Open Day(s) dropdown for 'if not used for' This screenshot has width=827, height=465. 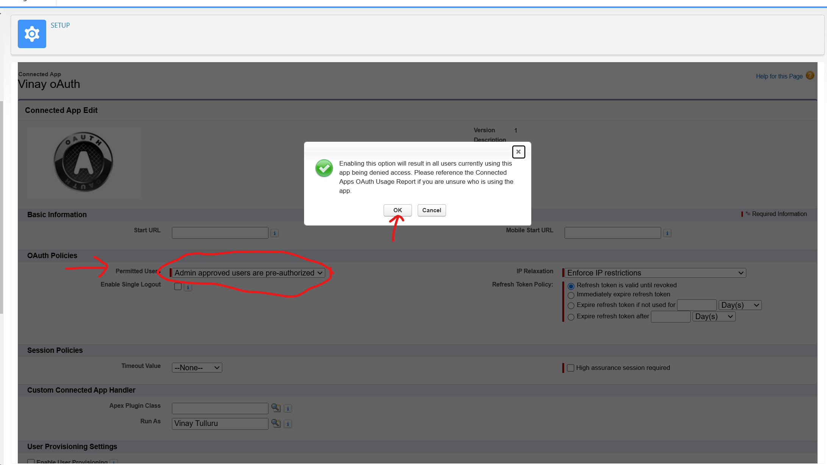tap(740, 305)
